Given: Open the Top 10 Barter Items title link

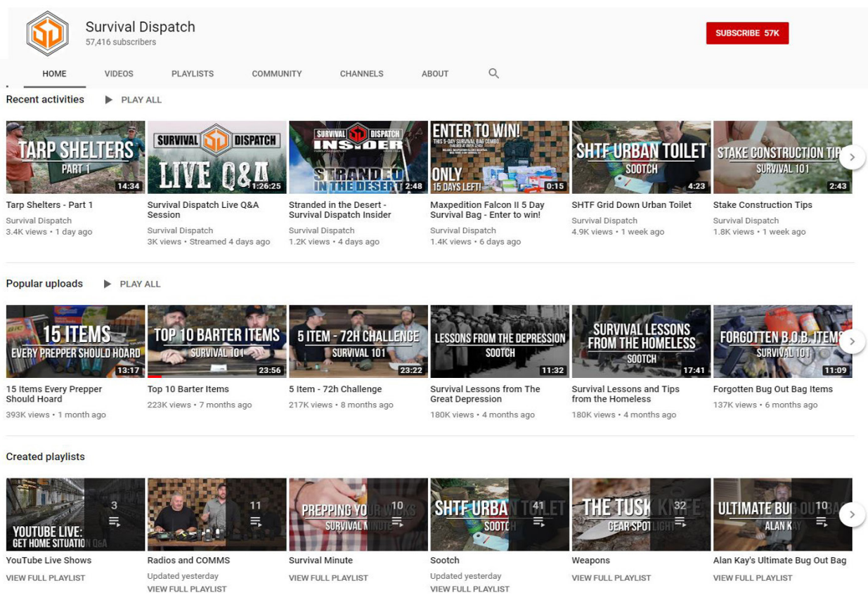Looking at the screenshot, I should 188,389.
